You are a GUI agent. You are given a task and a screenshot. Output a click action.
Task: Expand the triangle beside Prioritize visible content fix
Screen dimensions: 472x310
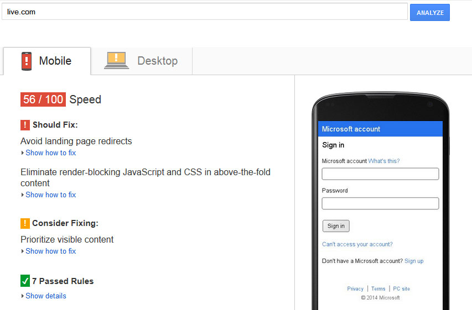coord(23,251)
